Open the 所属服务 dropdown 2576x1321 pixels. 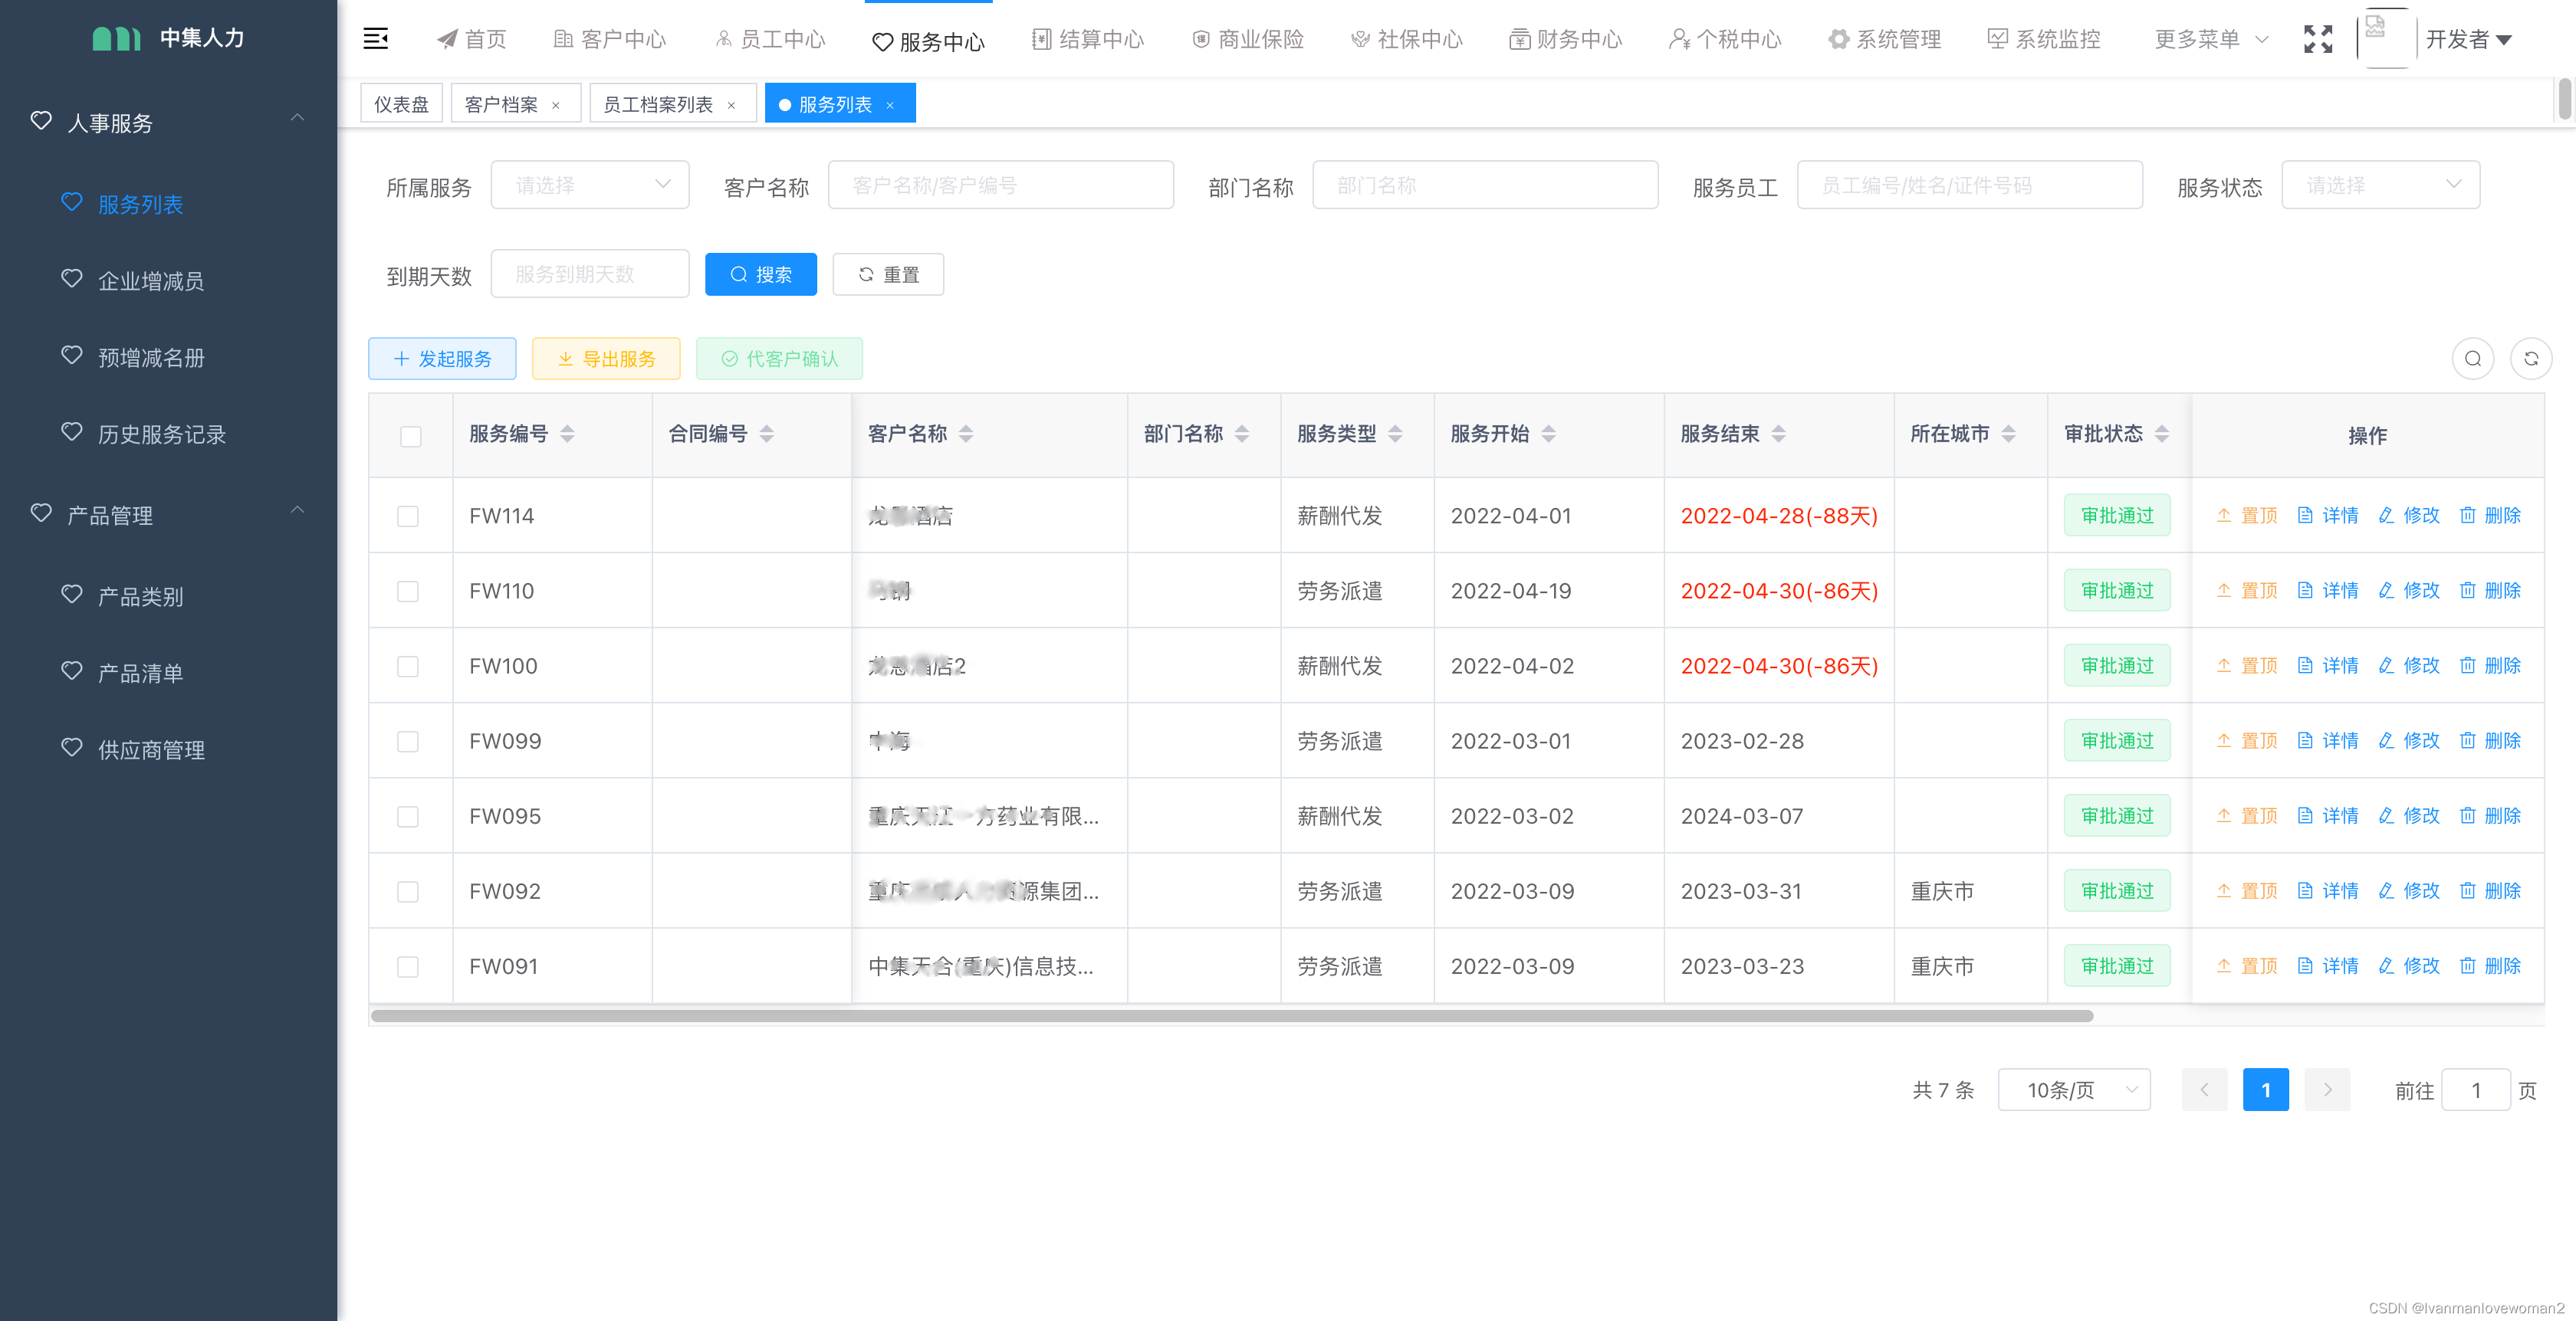pos(590,185)
